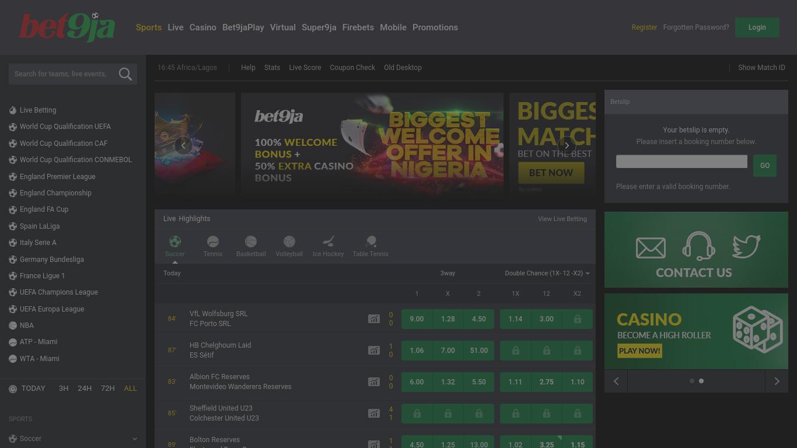Toggle Show Match ID
797x448 pixels.
pyautogui.click(x=761, y=68)
